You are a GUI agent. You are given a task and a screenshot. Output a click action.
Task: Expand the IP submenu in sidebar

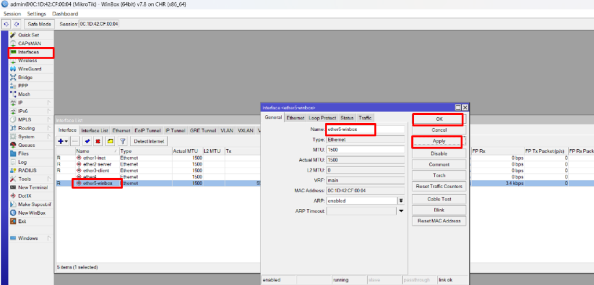(x=21, y=103)
